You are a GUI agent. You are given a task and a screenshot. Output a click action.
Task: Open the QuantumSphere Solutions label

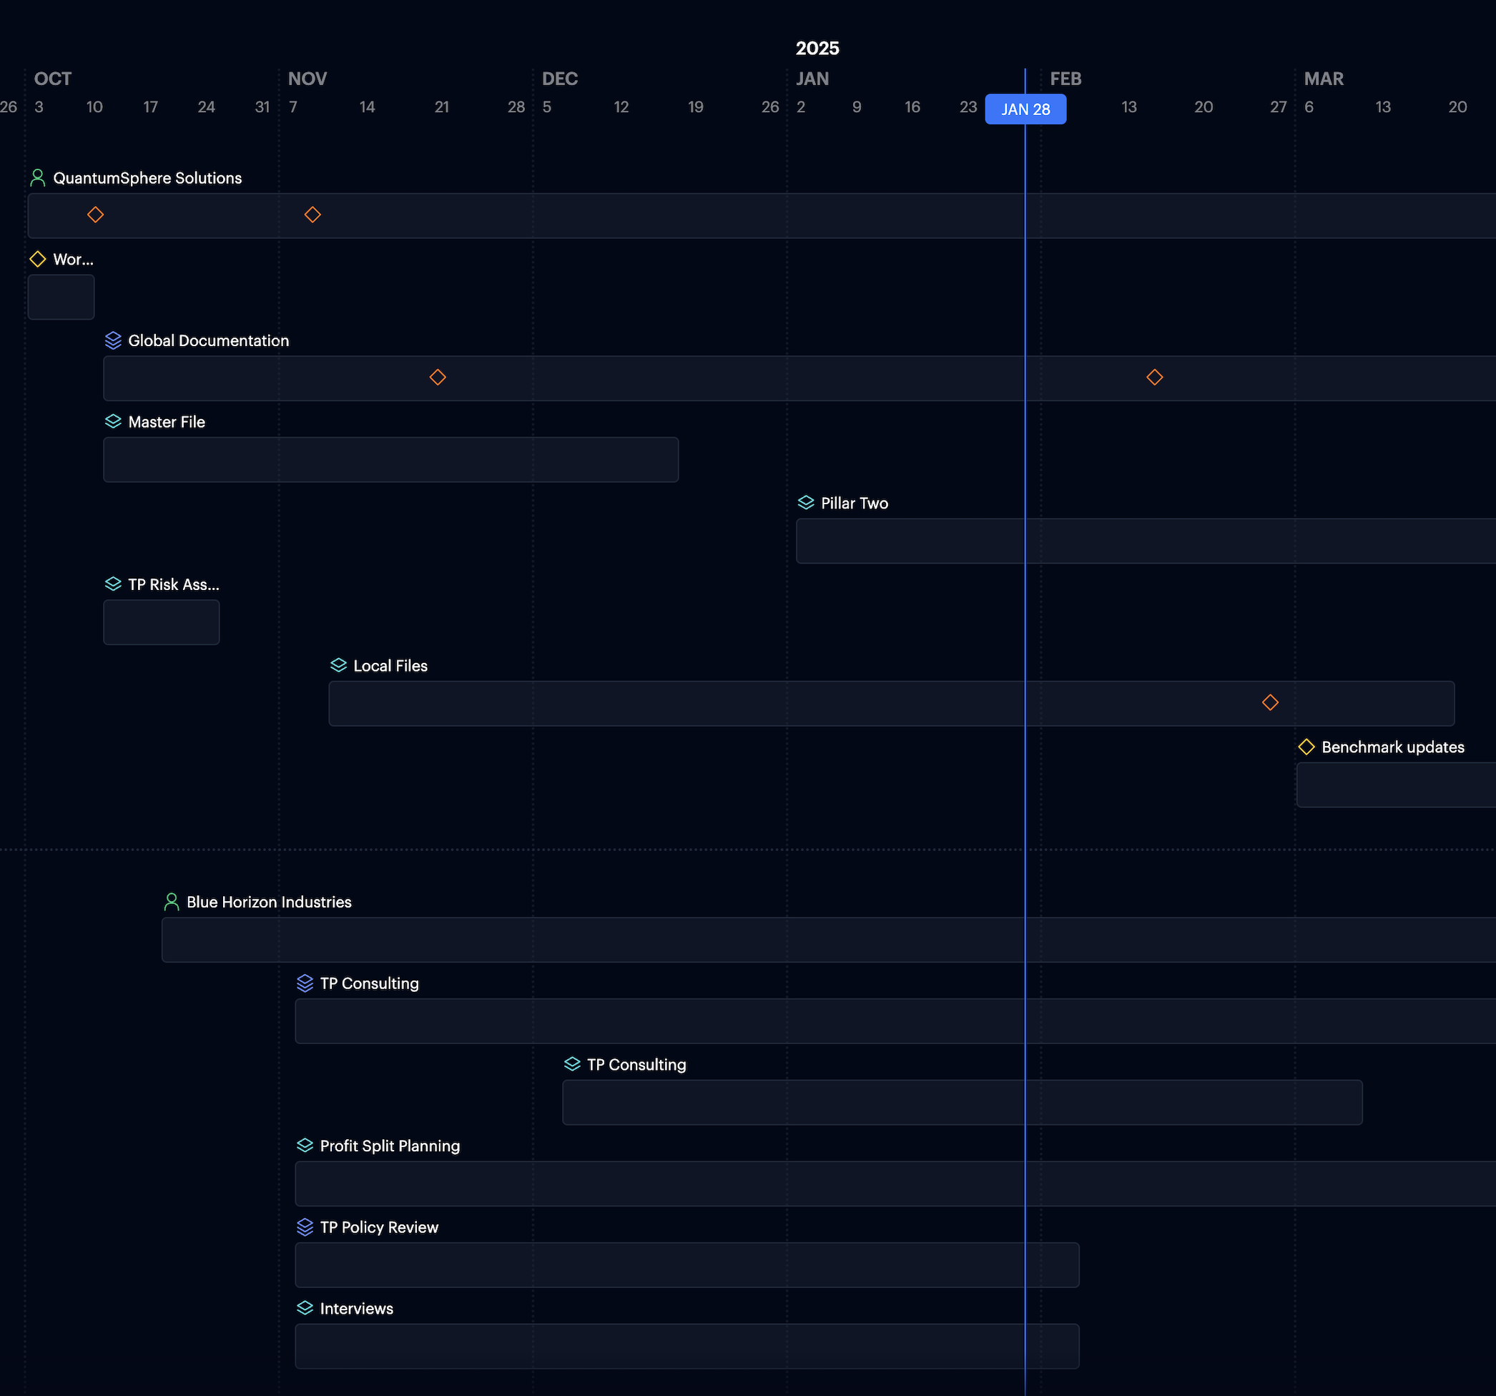coord(147,177)
